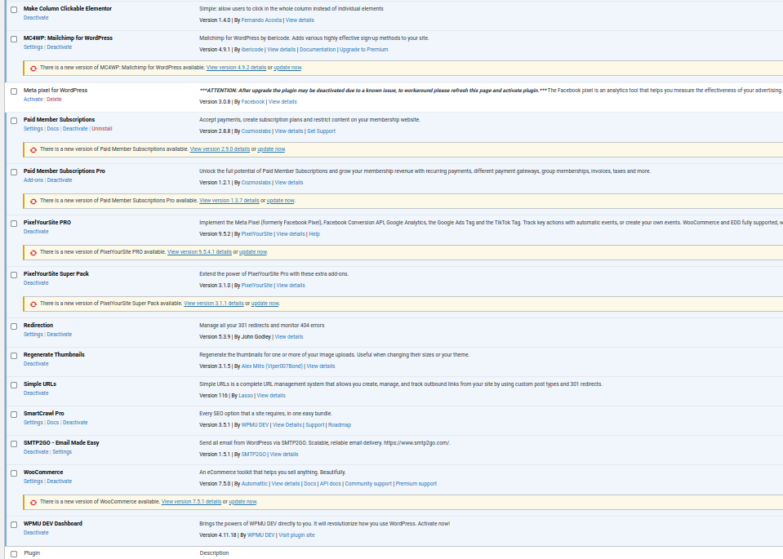
Task: Click the MC4WP update notice refresh icon
Action: pos(33,69)
